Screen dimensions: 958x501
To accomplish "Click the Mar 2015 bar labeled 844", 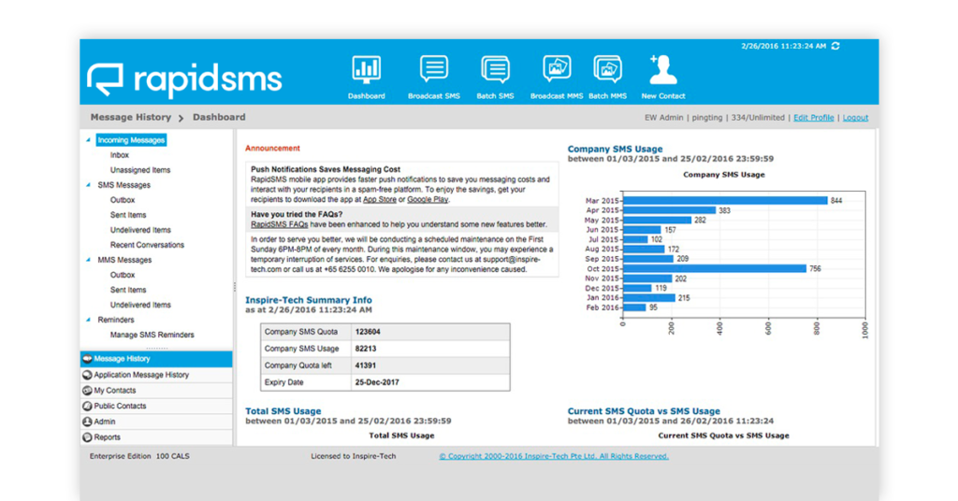I will pyautogui.click(x=725, y=200).
